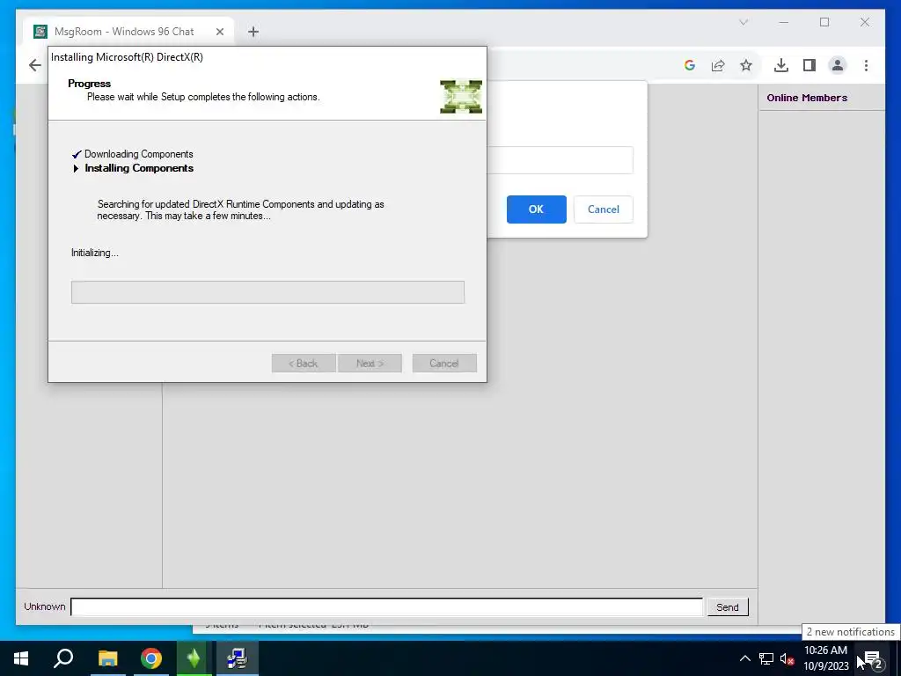Click the DirectX logo in the installer
This screenshot has width=901, height=676.
point(461,97)
